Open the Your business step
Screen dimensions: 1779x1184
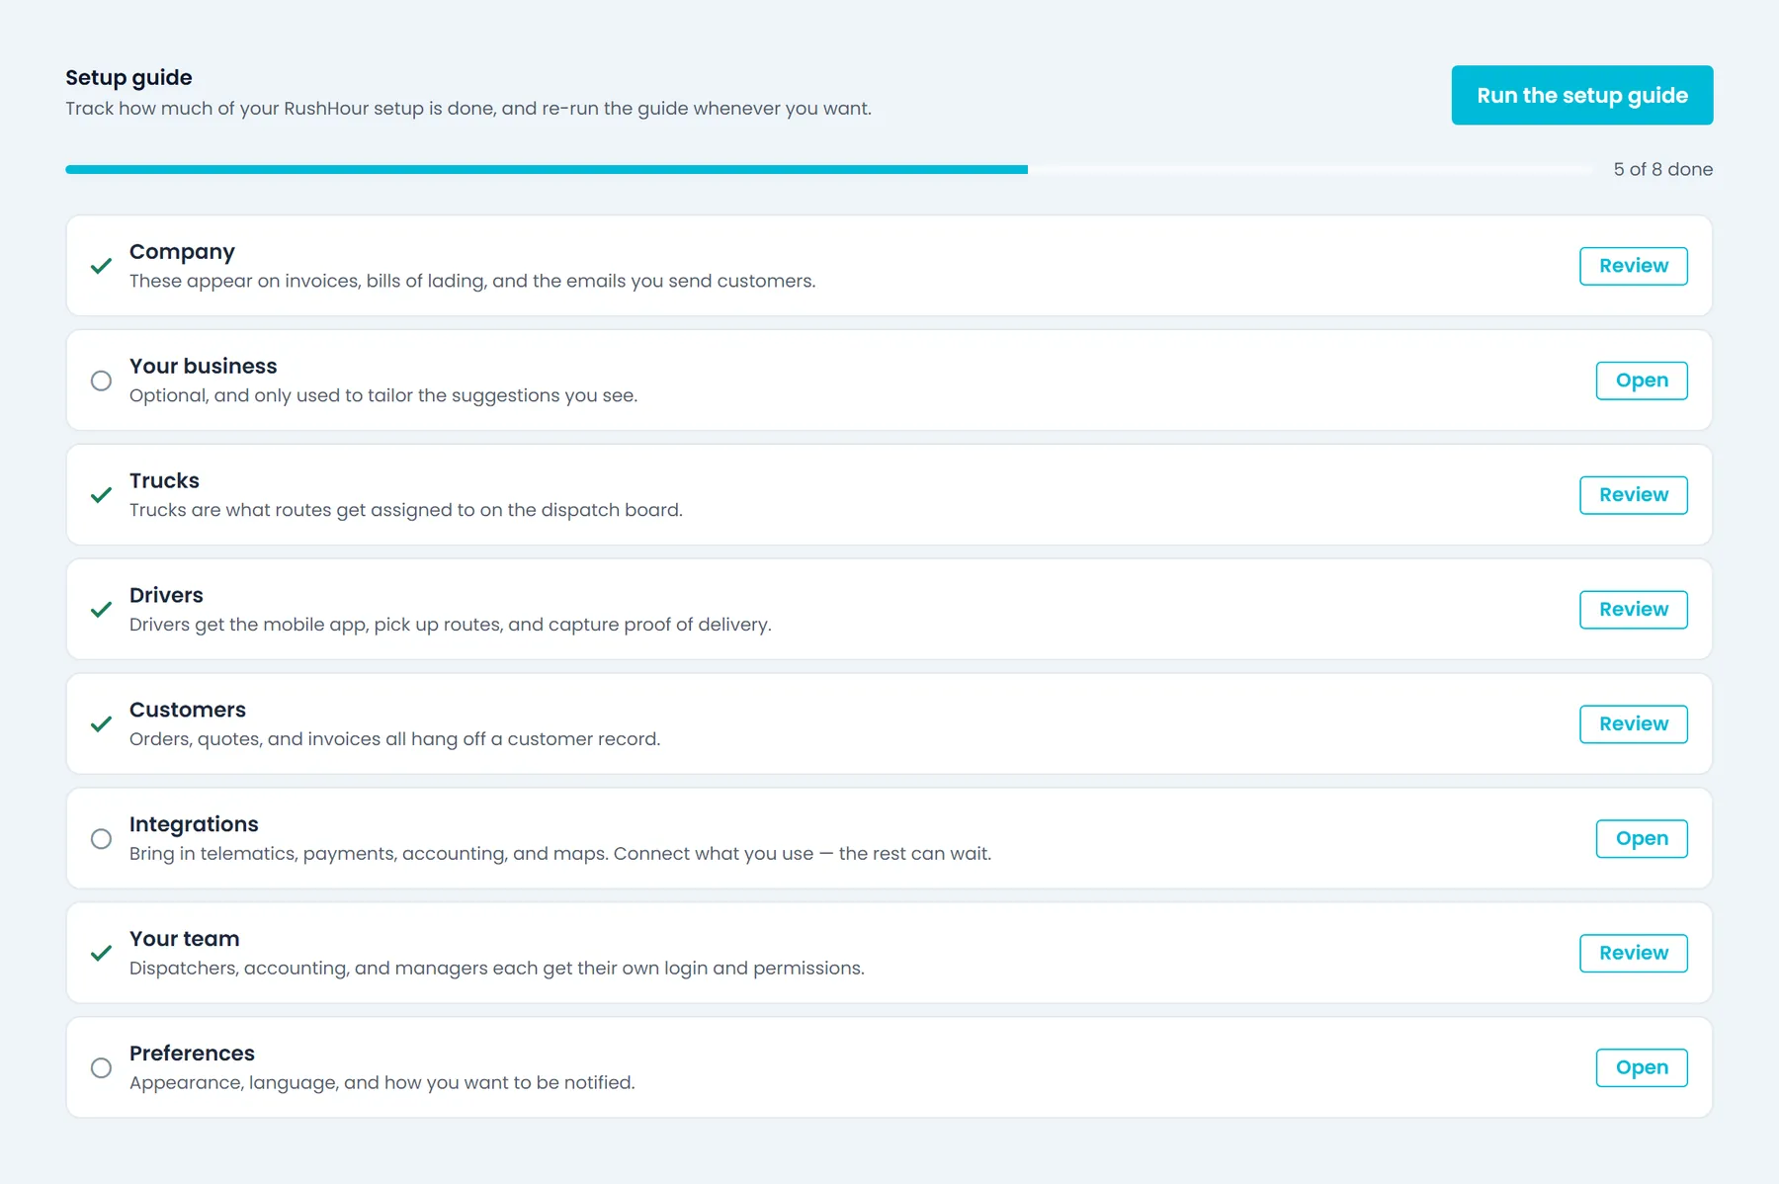pos(1642,381)
